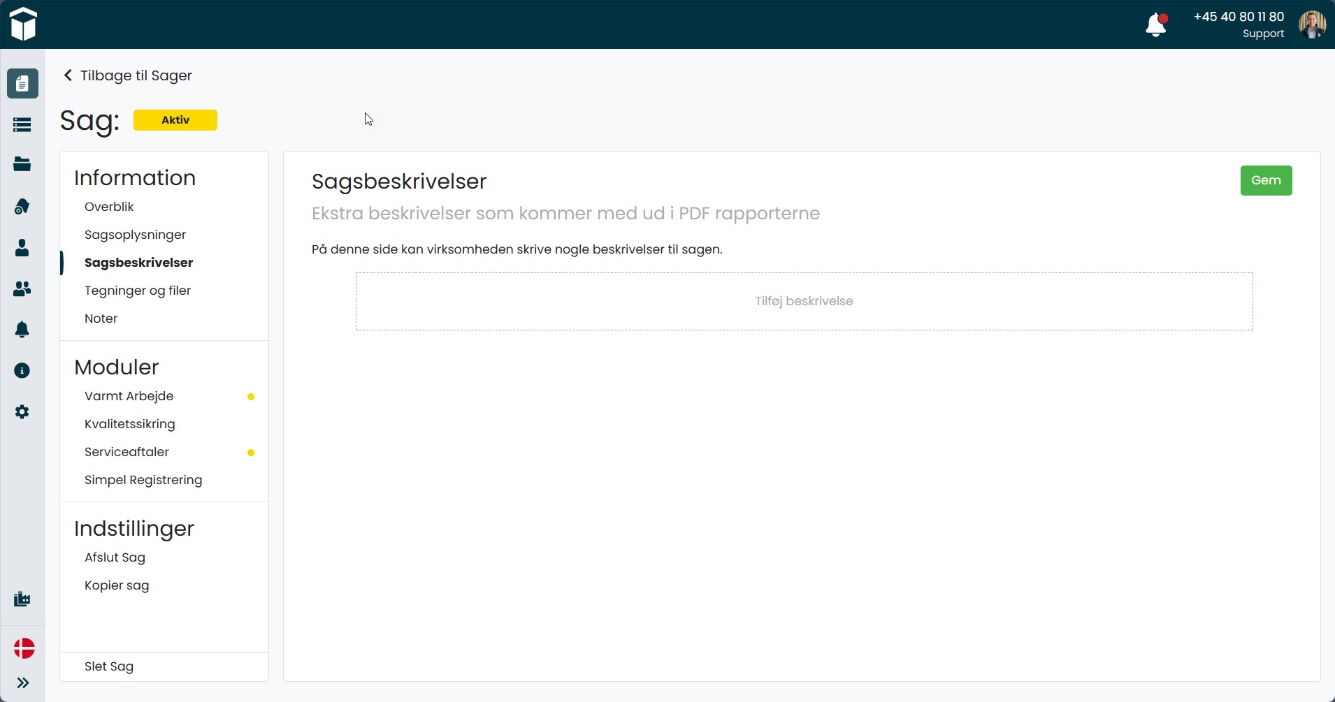Open settings via the gear icon
This screenshot has width=1335, height=702.
pyautogui.click(x=22, y=411)
